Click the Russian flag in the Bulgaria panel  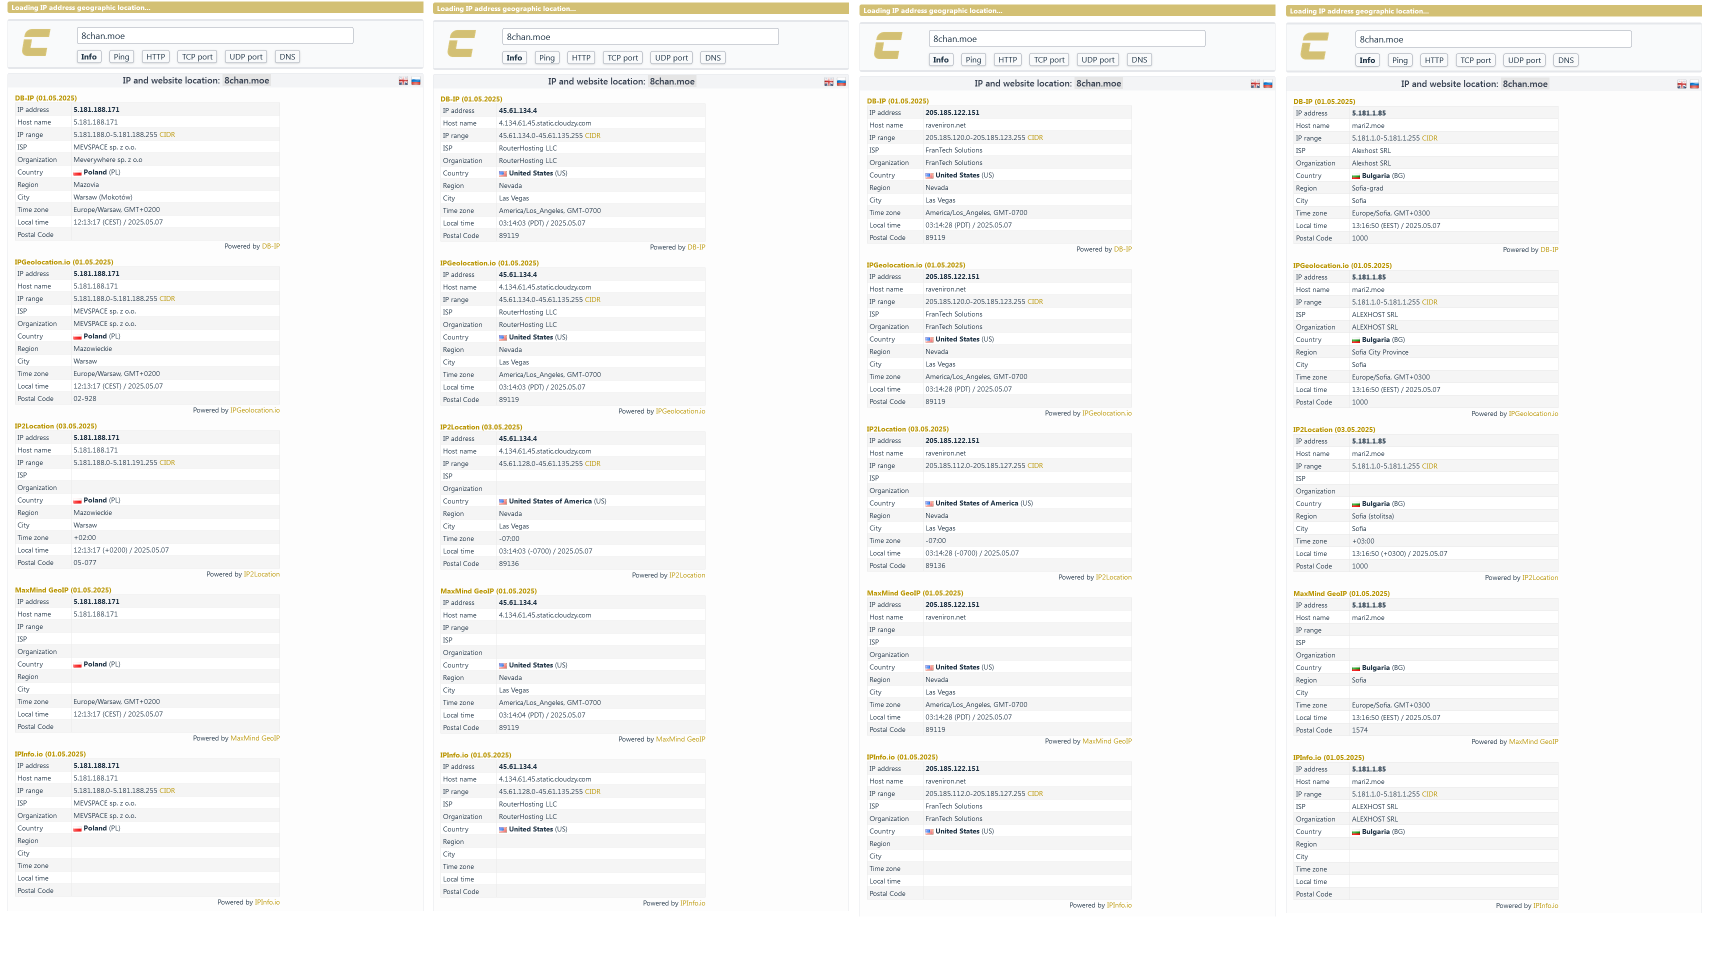coord(1694,85)
